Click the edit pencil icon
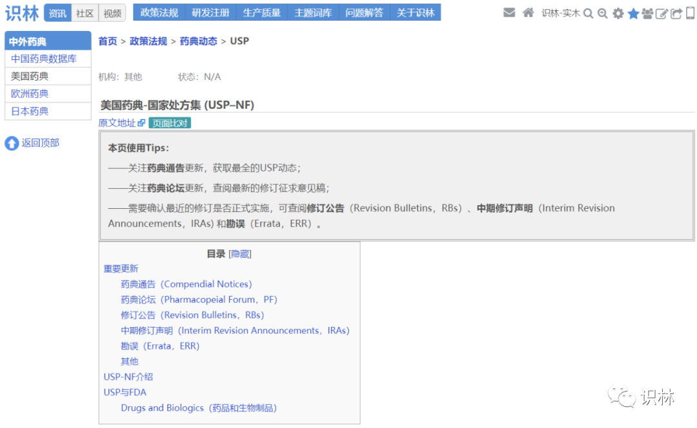Image resolution: width=697 pixels, height=428 pixels. point(662,14)
